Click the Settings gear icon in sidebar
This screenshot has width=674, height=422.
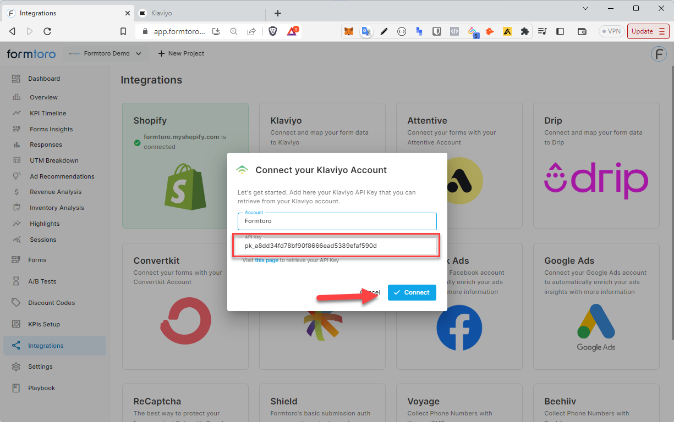pyautogui.click(x=16, y=367)
